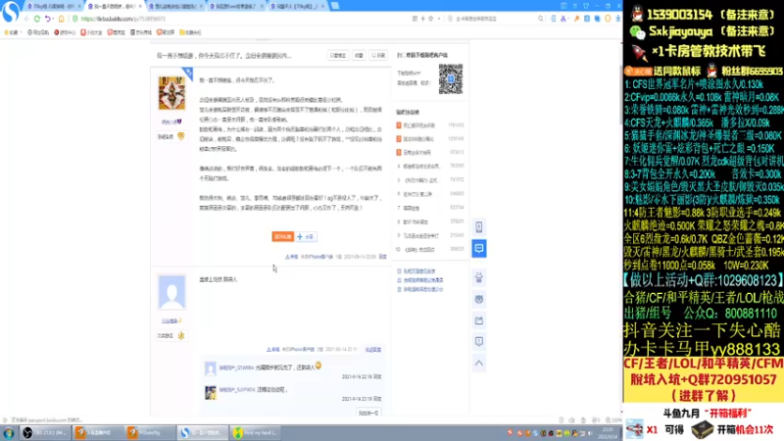The width and height of the screenshot is (784, 441).
Task: Open the third ranked hot topic in sidebar
Action: [417, 153]
